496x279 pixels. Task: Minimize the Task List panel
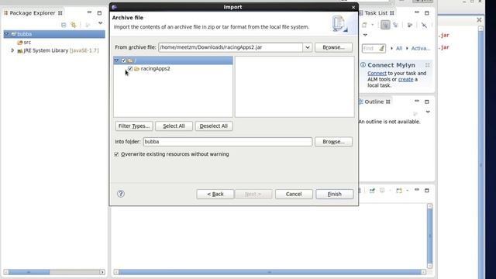(x=417, y=12)
